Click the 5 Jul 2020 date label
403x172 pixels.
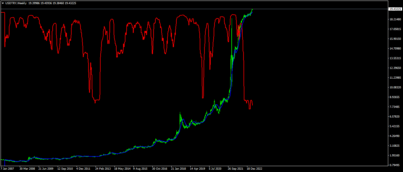(215, 169)
